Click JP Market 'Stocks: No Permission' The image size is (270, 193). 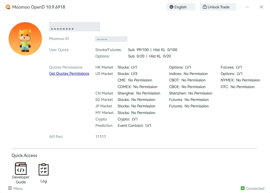[136, 106]
